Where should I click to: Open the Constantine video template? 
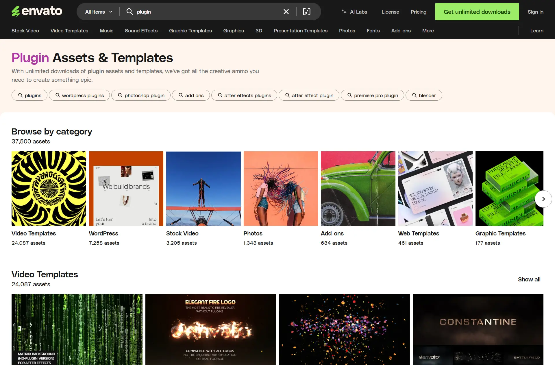(478, 329)
